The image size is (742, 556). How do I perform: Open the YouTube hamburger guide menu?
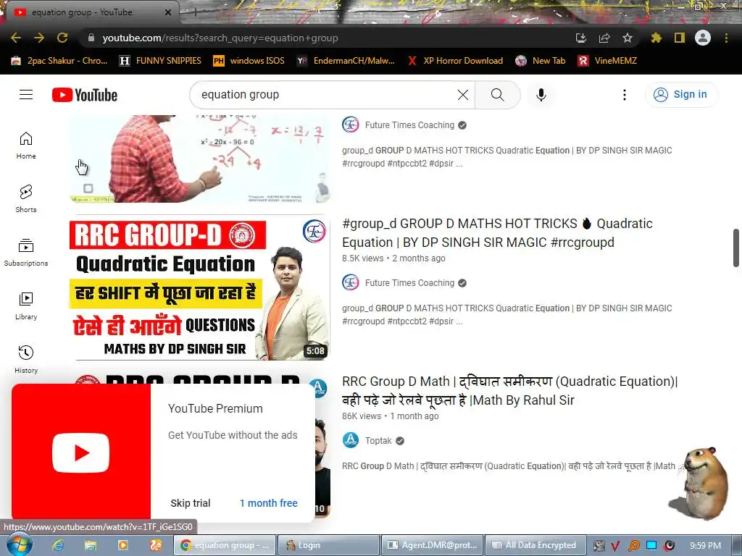[26, 95]
